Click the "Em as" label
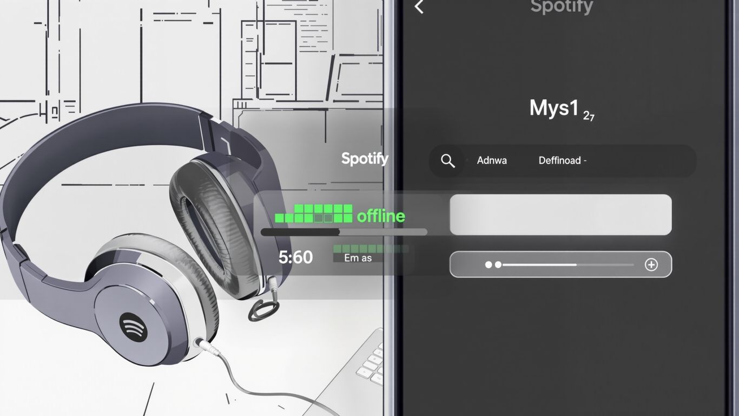The width and height of the screenshot is (739, 416). [x=358, y=258]
